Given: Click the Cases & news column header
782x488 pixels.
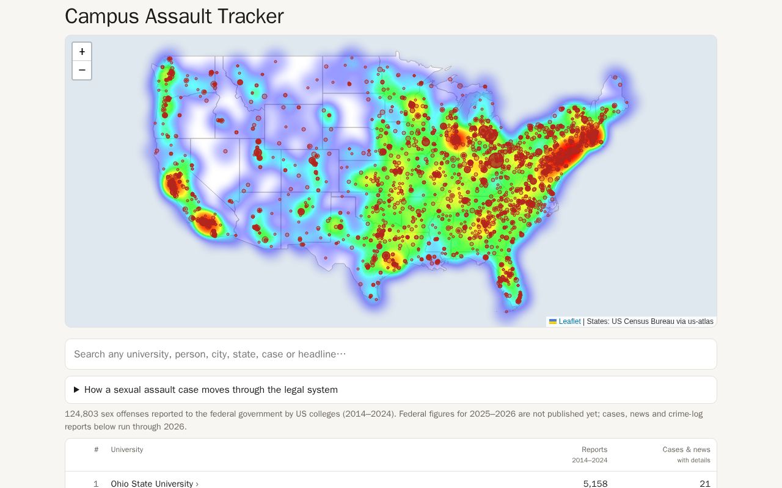Looking at the screenshot, I should (686, 454).
